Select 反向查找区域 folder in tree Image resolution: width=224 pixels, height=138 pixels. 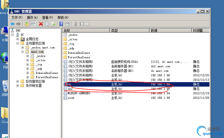tap(35, 82)
